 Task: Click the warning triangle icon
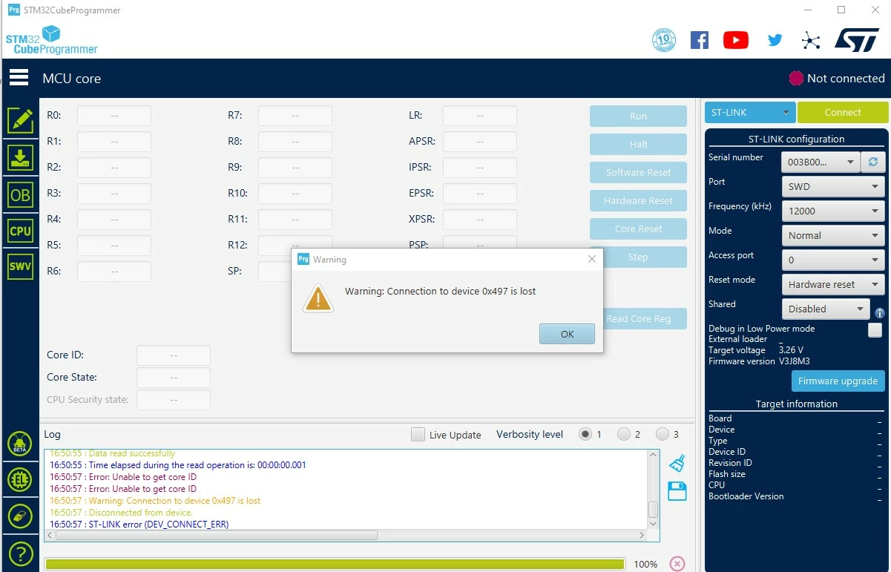click(x=318, y=298)
